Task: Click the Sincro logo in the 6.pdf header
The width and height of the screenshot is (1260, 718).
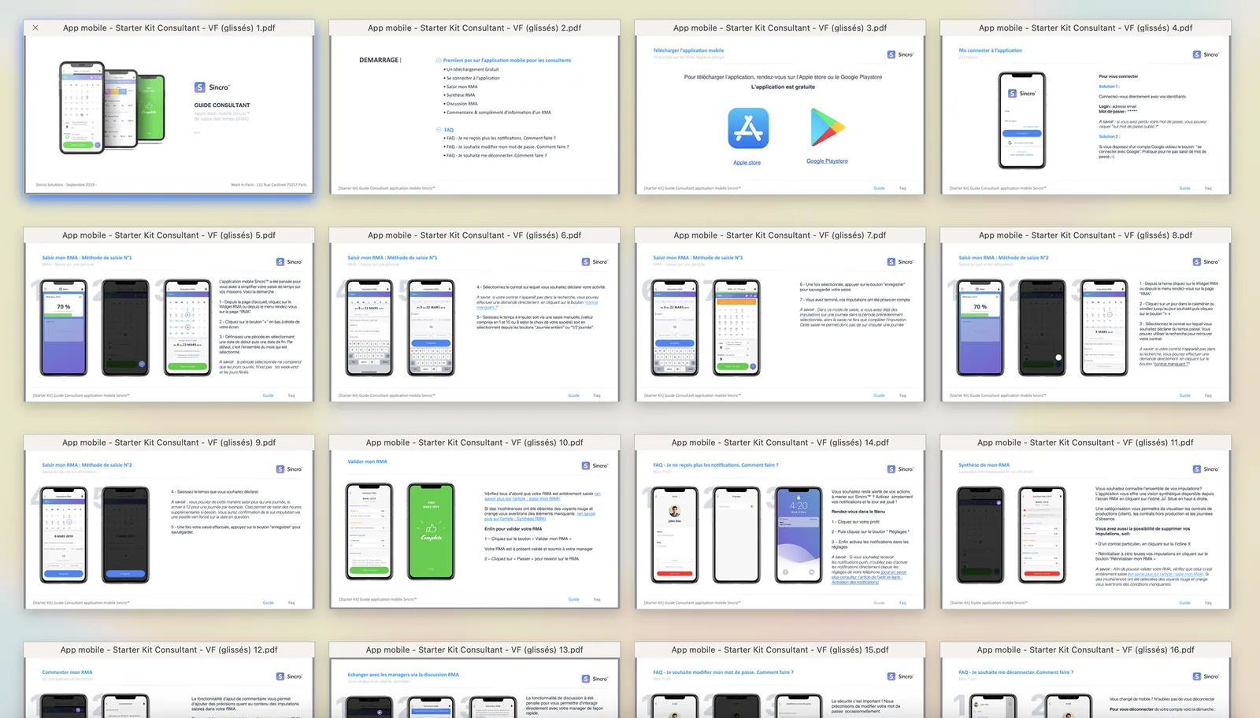Action: (x=595, y=261)
